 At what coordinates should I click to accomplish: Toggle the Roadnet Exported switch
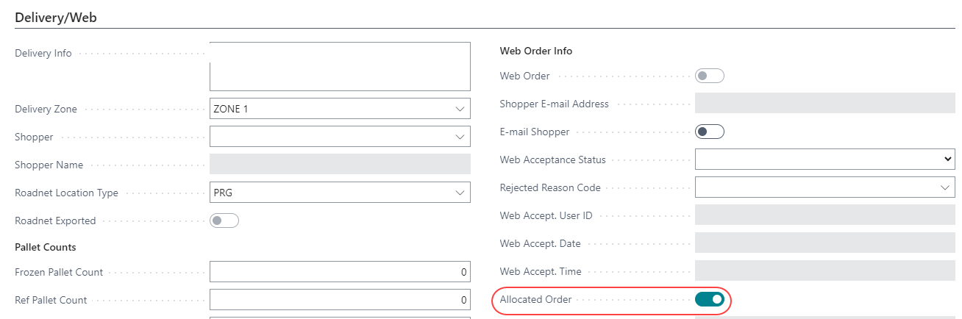pos(224,221)
